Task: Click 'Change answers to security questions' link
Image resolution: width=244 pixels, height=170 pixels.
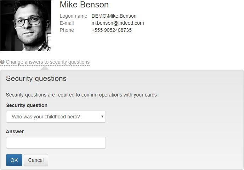Action: pyautogui.click(x=47, y=62)
